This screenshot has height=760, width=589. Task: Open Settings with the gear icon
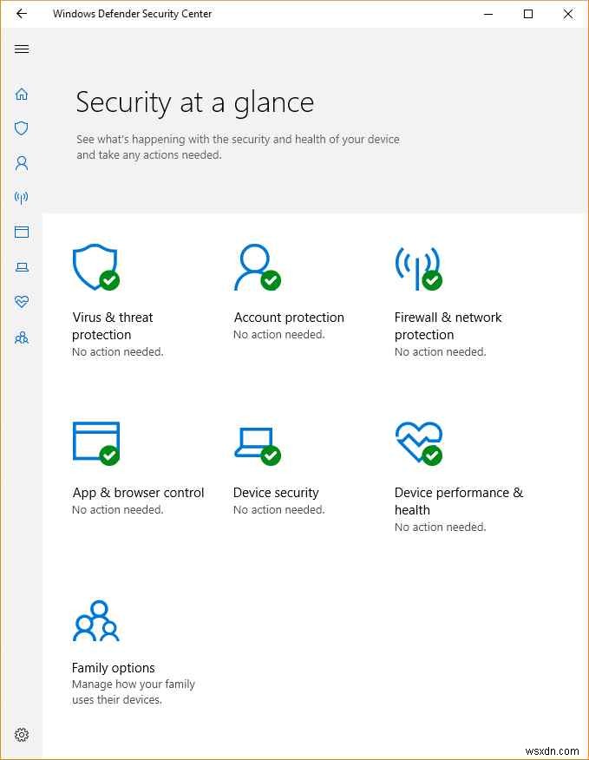point(21,734)
